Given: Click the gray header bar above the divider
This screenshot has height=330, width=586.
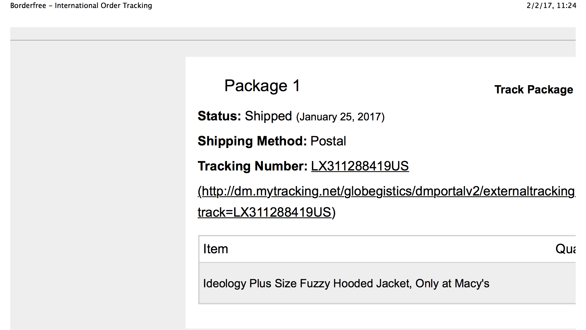Looking at the screenshot, I should point(293,33).
